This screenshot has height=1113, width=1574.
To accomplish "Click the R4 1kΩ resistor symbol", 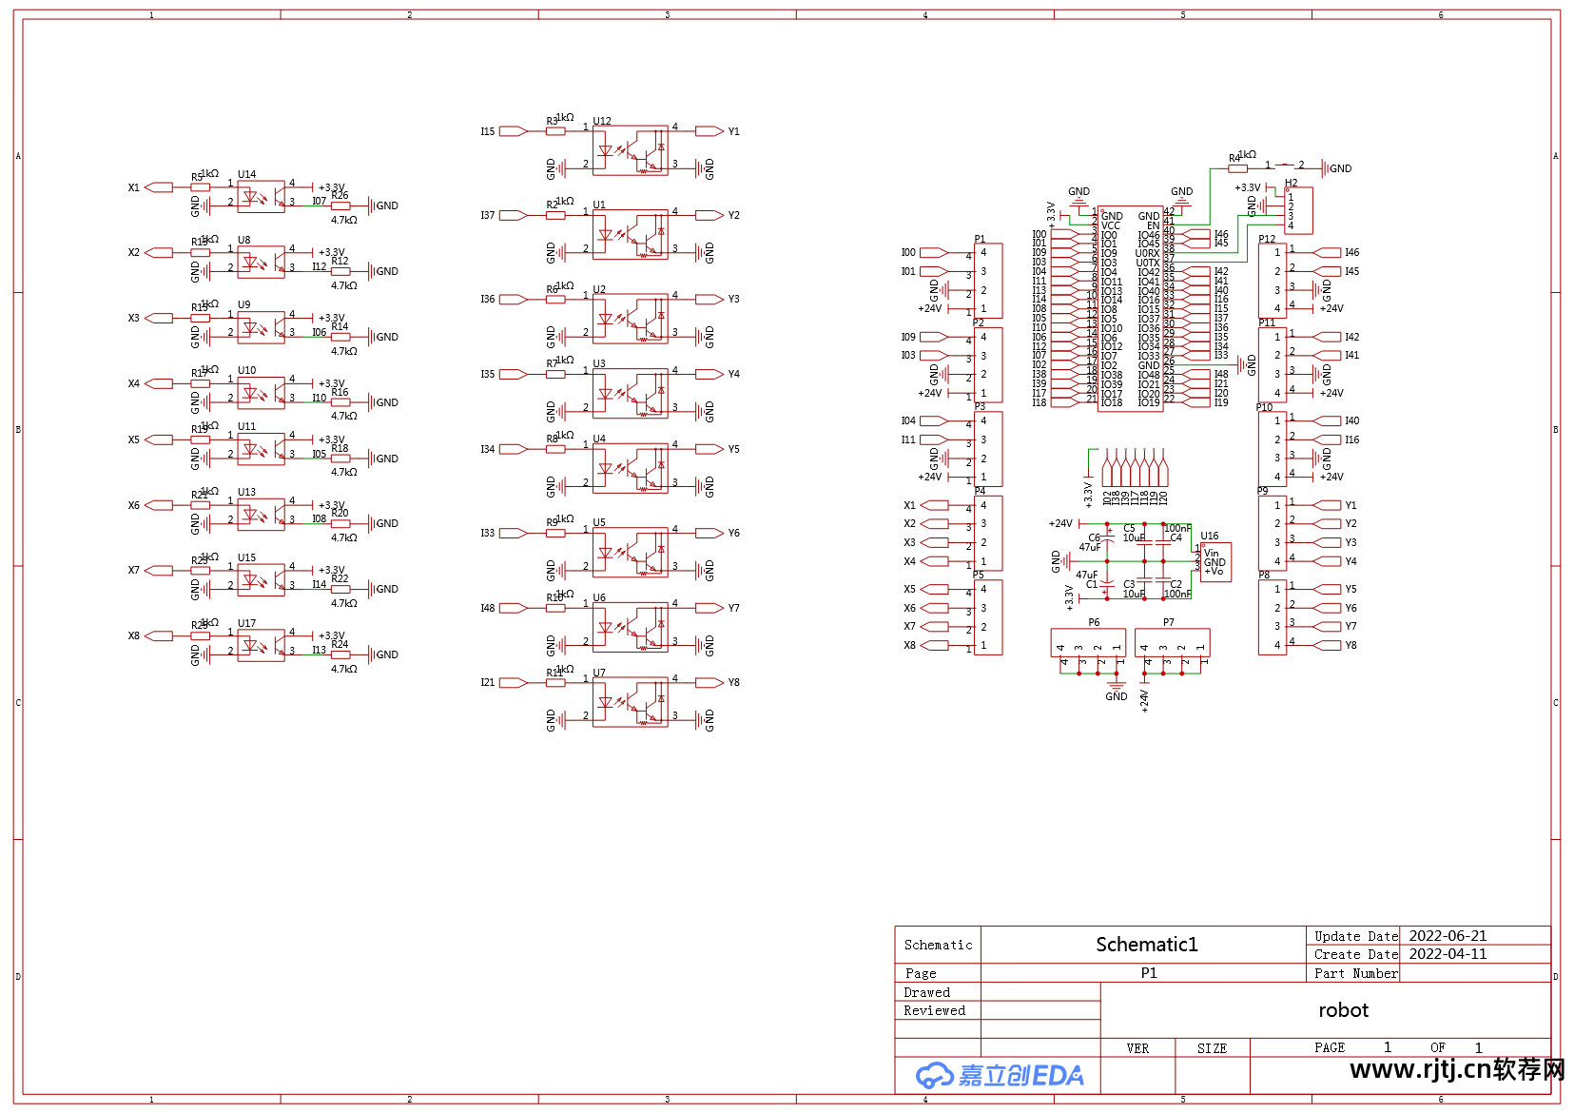I will [1237, 168].
